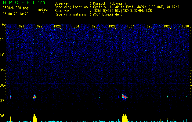
Task: Click the 'Receiving Location' label
Action: coord(71,7)
